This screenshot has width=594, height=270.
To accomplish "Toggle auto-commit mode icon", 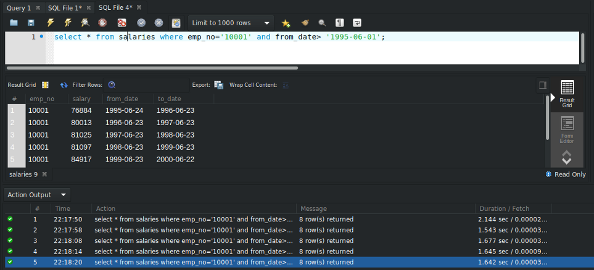I will [176, 23].
